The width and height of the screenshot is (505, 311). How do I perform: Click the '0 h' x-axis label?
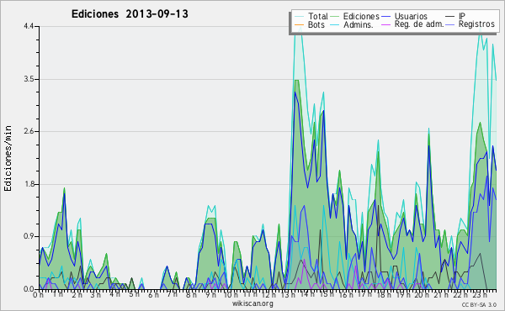[39, 295]
